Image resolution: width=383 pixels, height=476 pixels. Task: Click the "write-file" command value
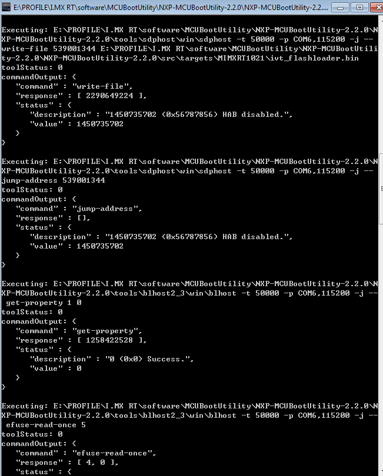[x=102, y=86]
